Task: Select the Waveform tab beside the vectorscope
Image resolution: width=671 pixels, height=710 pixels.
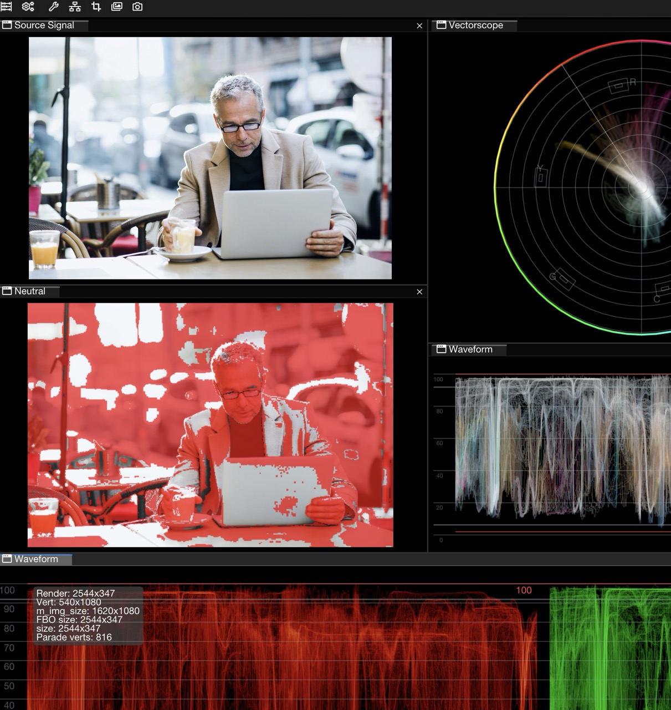Action: click(470, 349)
